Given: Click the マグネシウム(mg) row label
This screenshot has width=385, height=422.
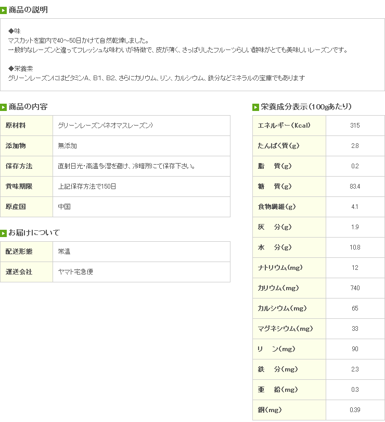Looking at the screenshot, I should click(x=289, y=329).
